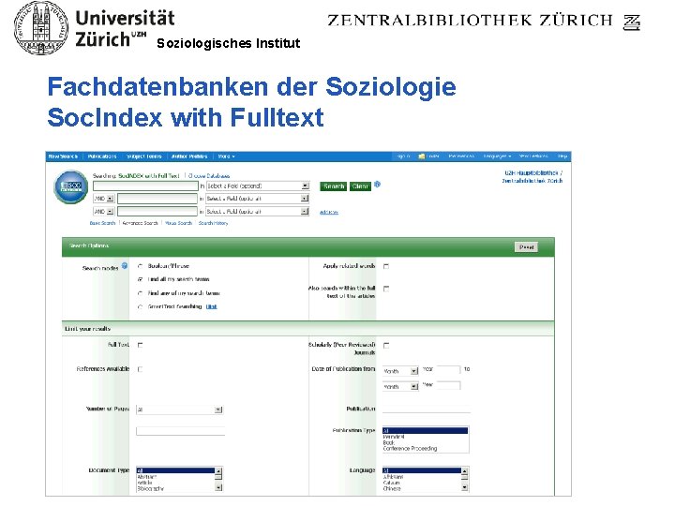
Task: Open Publications in the top bar
Action: 102,156
